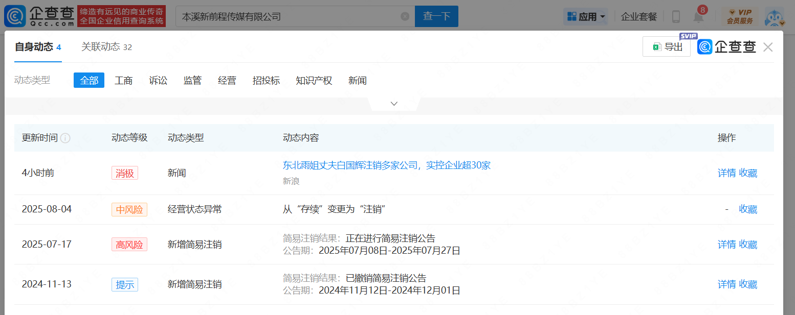Click the user avatar icon
This screenshot has height=315, width=795.
(774, 16)
